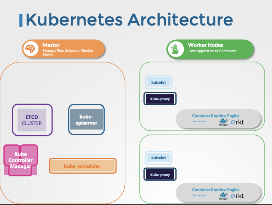Click the 'Worker Nodes' heading text
The height and width of the screenshot is (205, 272).
click(x=205, y=45)
